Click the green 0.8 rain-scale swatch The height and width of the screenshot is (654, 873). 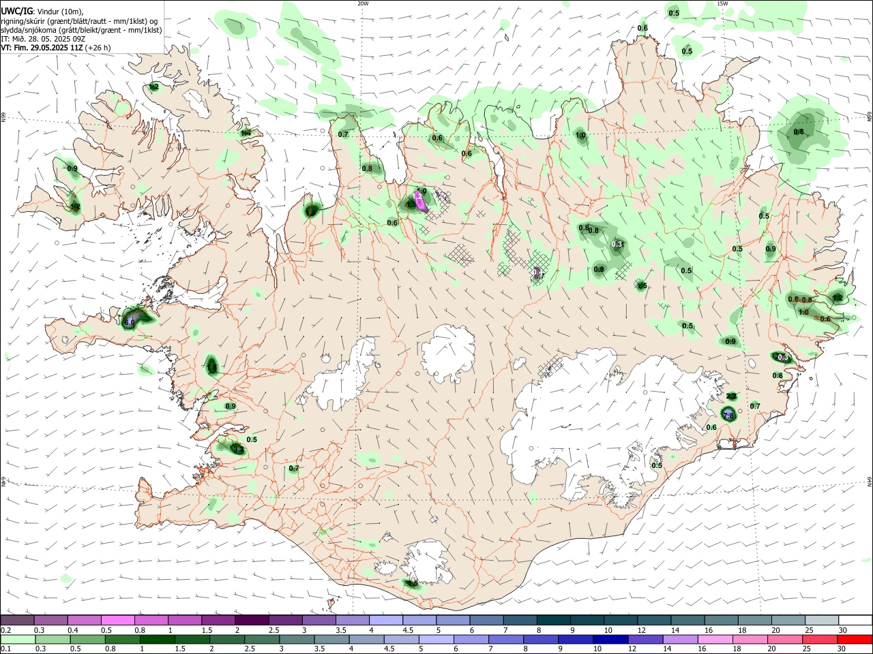pyautogui.click(x=123, y=640)
